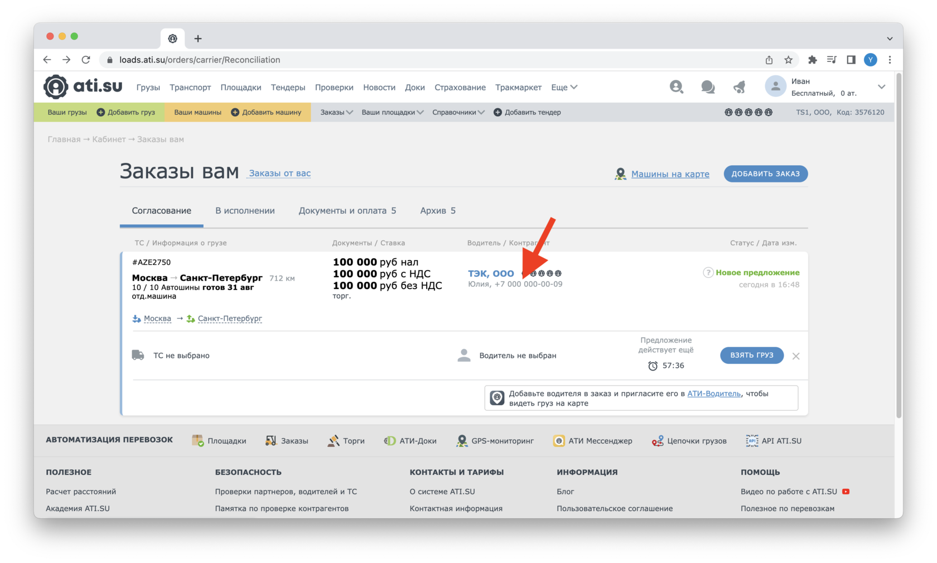Click the ДОБАВИТЬ ЗАКАЗ button
Image resolution: width=937 pixels, height=563 pixels.
tap(765, 174)
